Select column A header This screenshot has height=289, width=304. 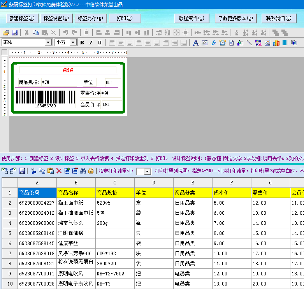(37, 183)
